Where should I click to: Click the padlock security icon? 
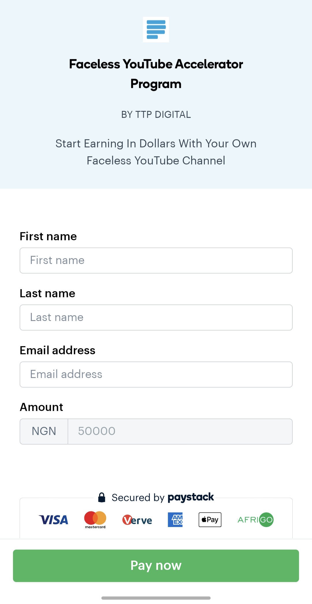(x=102, y=497)
